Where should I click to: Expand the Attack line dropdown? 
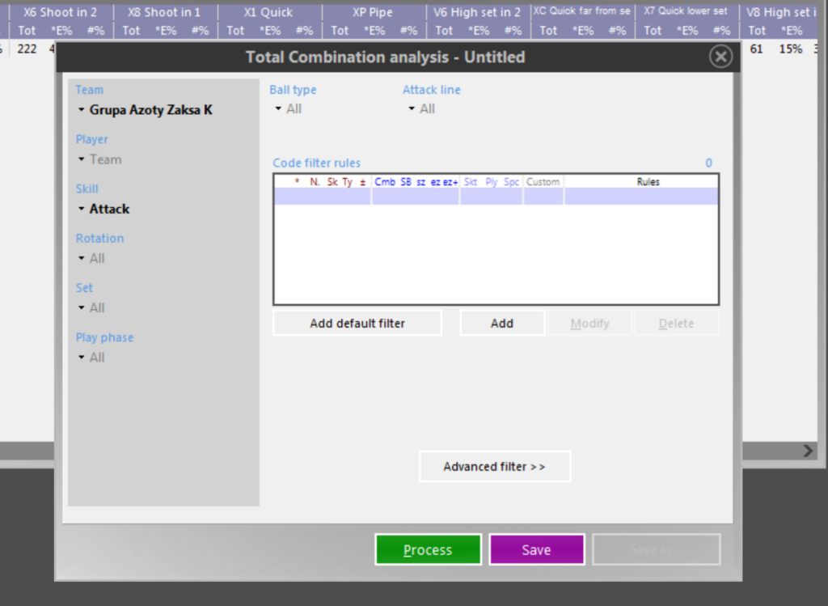(421, 108)
